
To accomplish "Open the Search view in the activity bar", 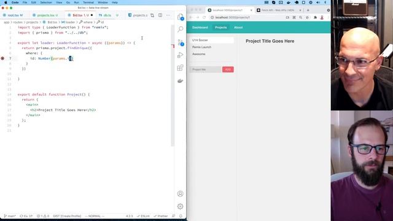I will [180, 29].
